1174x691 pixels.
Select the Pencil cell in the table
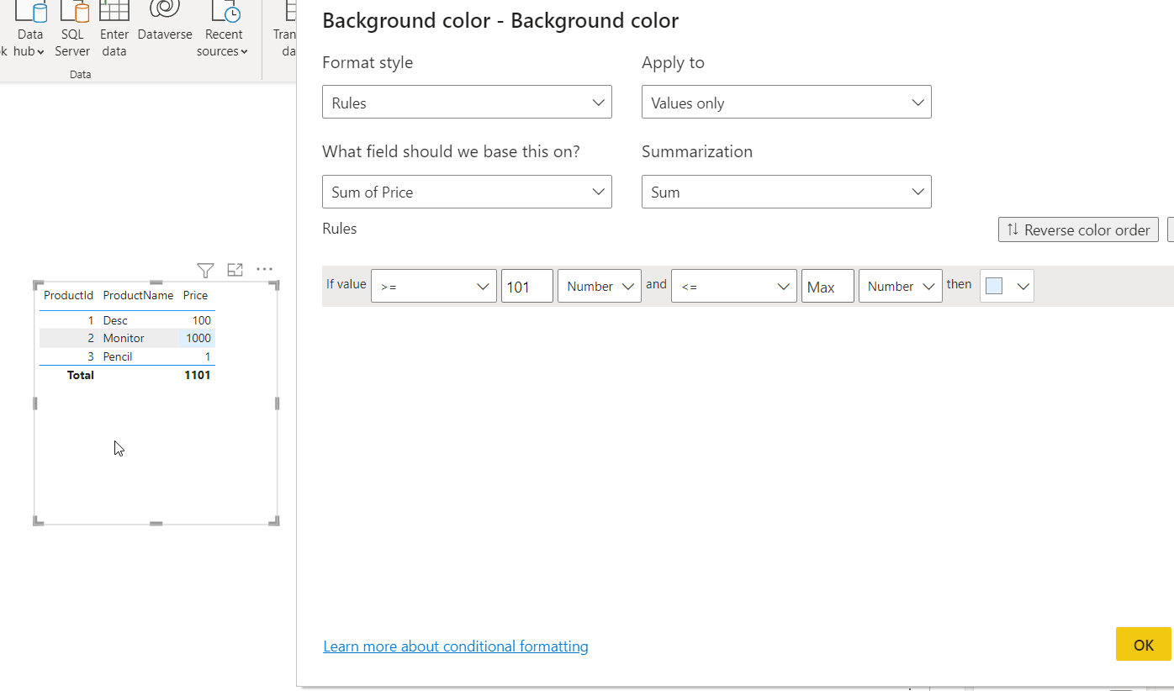point(118,356)
